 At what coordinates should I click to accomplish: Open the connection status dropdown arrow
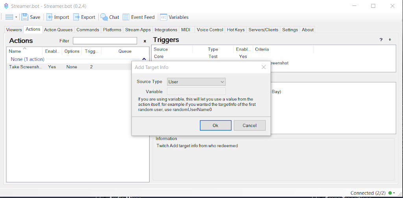click(394, 193)
